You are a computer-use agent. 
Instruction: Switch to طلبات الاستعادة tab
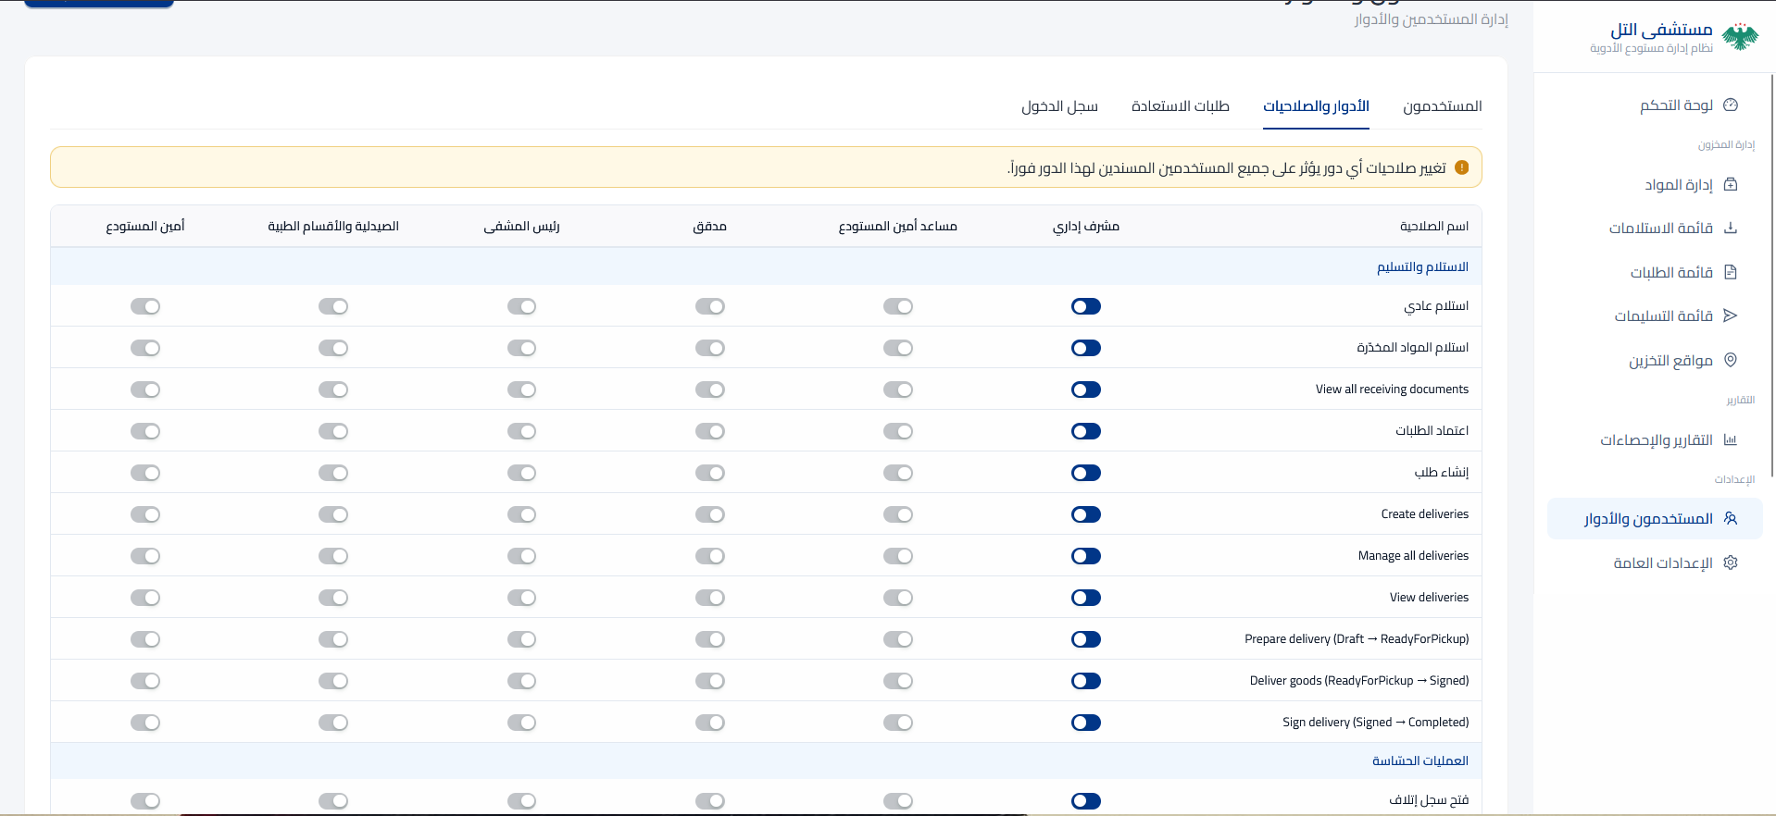point(1181,106)
